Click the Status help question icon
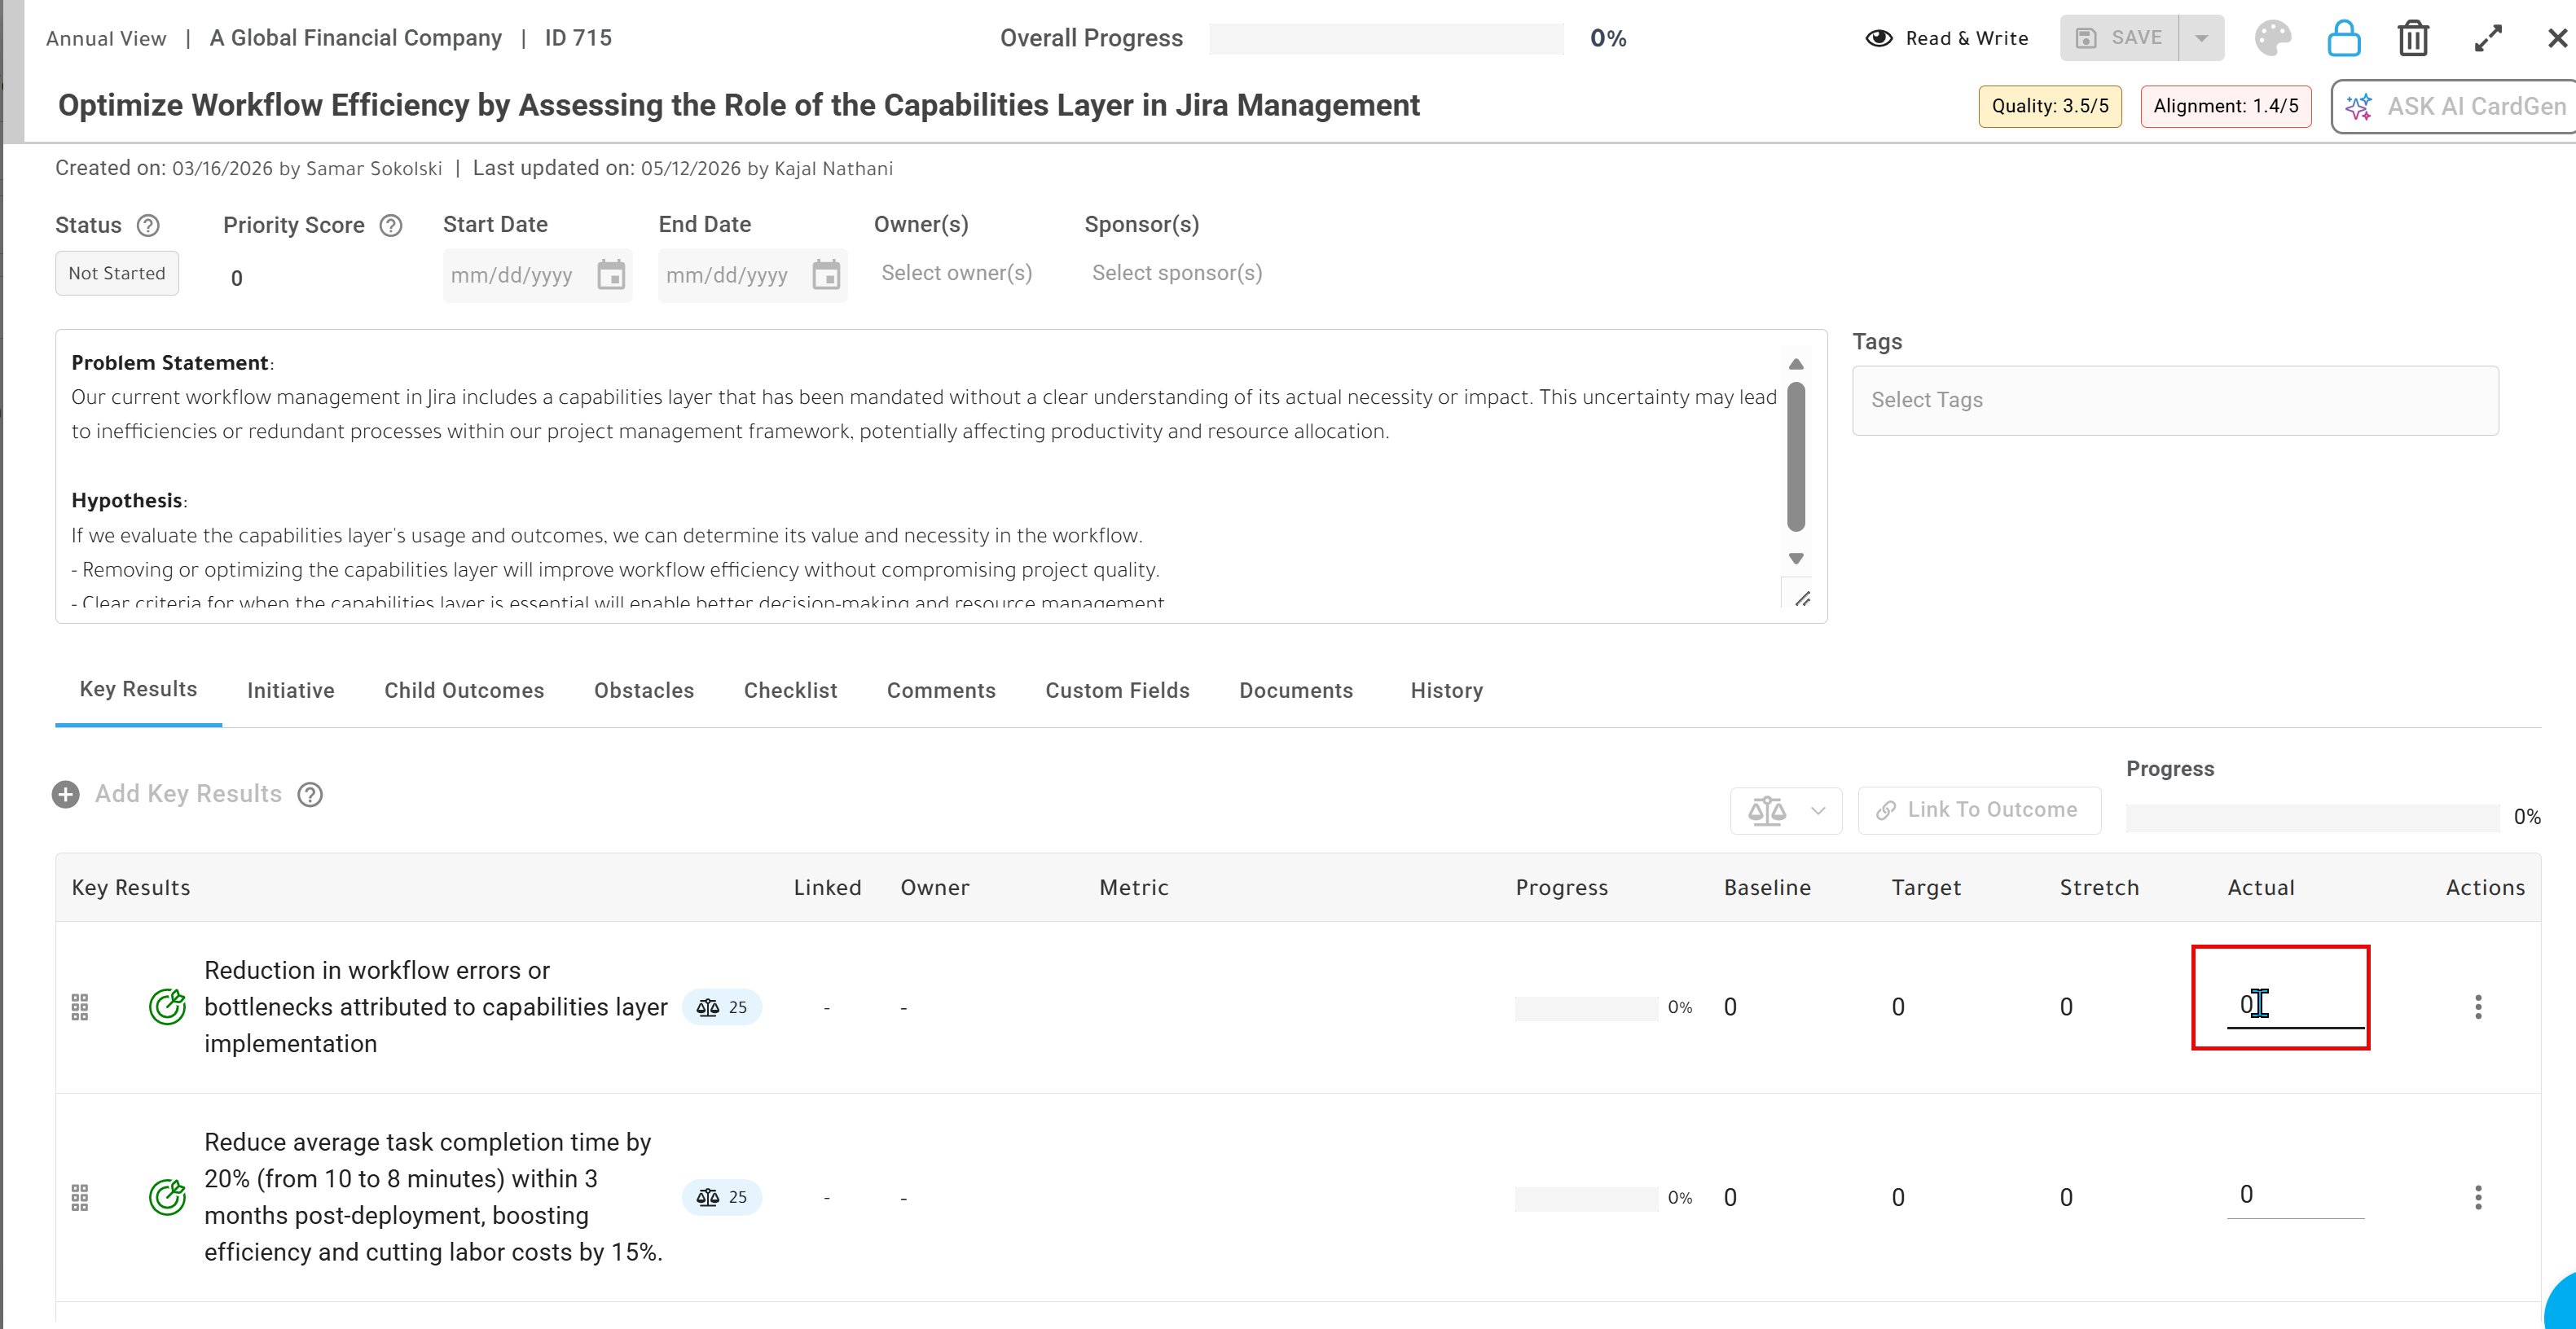The image size is (2576, 1329). tap(148, 225)
